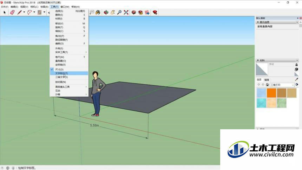This screenshot has height=170, width=302.
Task: Choose 移动(V) menu item
Action: tap(69, 24)
